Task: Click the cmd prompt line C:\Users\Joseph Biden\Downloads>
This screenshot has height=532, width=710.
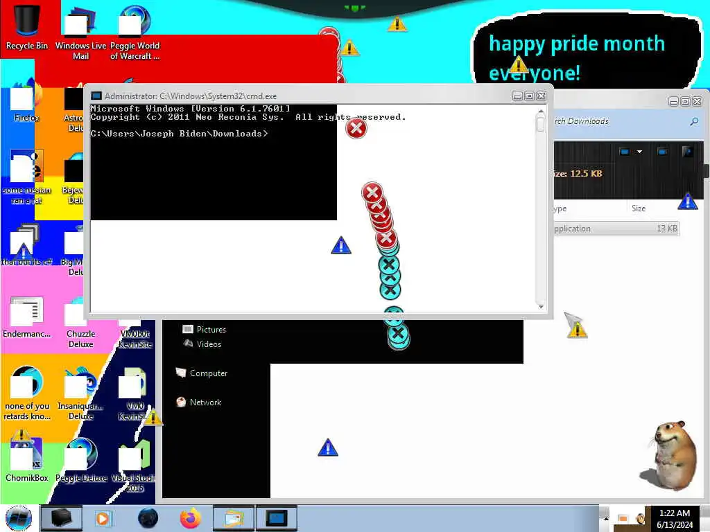Action: tap(180, 134)
